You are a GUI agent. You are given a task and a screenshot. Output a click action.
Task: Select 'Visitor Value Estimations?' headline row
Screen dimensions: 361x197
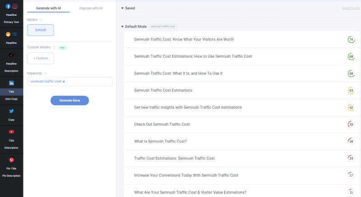tap(241, 191)
